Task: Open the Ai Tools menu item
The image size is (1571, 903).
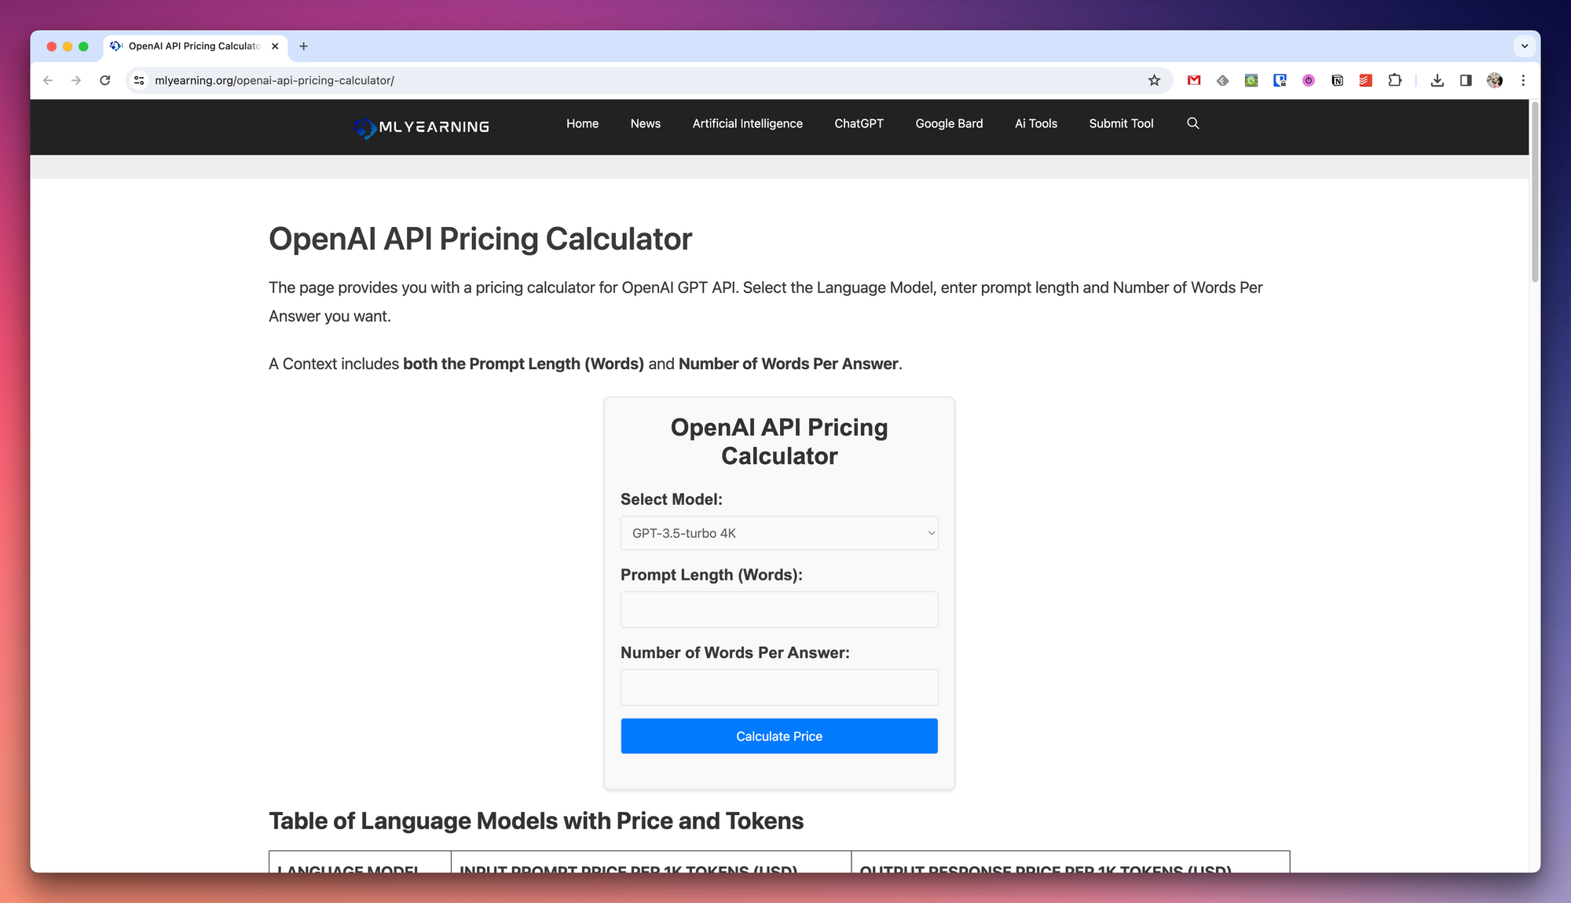Action: (1035, 123)
